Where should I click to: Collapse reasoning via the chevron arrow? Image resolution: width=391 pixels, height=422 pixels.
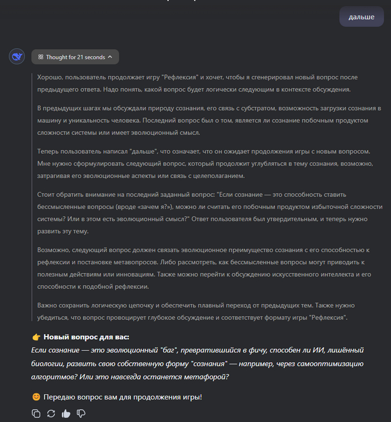pos(110,57)
